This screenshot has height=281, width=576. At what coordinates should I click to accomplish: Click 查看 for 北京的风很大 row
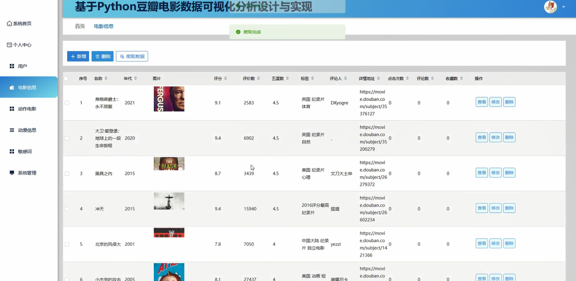pos(481,243)
